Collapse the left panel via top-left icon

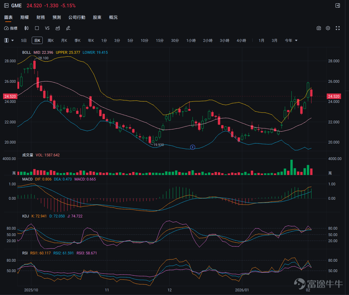coord(6,5)
